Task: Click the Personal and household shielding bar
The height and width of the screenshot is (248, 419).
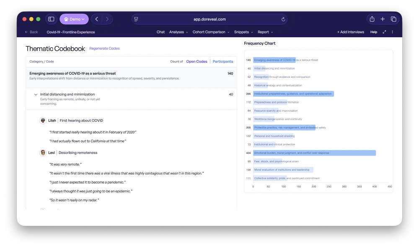Action: 273,136
